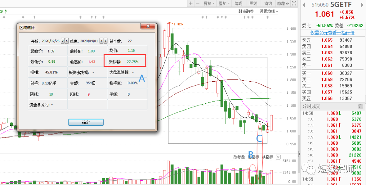Open the 叠加 dropdown
The image size is (366, 185).
point(224,3)
